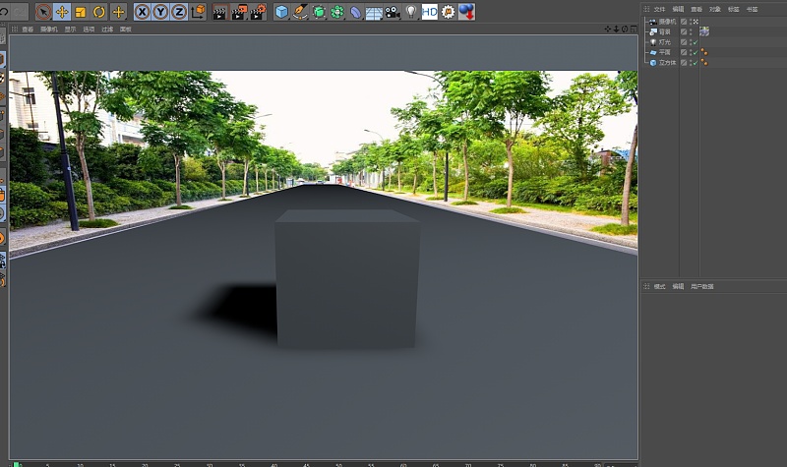Click the Cube primitive icon in toolbar

pyautogui.click(x=282, y=12)
